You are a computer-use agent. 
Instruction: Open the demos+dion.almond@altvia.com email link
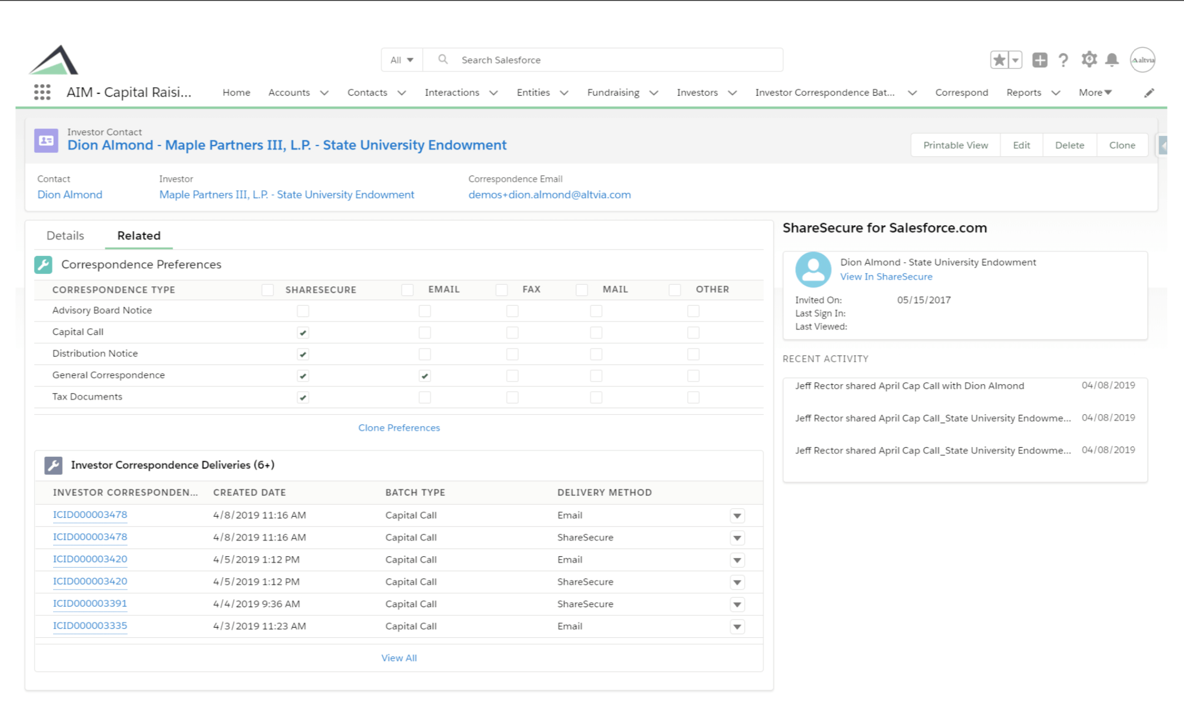coord(549,195)
